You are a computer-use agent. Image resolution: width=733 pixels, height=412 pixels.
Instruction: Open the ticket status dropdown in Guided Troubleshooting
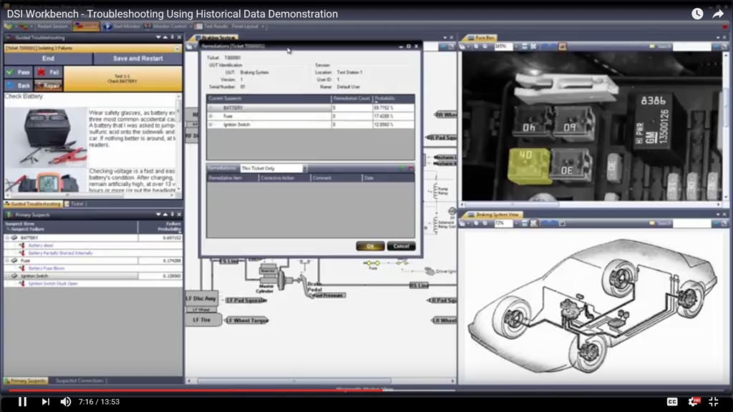(178, 48)
